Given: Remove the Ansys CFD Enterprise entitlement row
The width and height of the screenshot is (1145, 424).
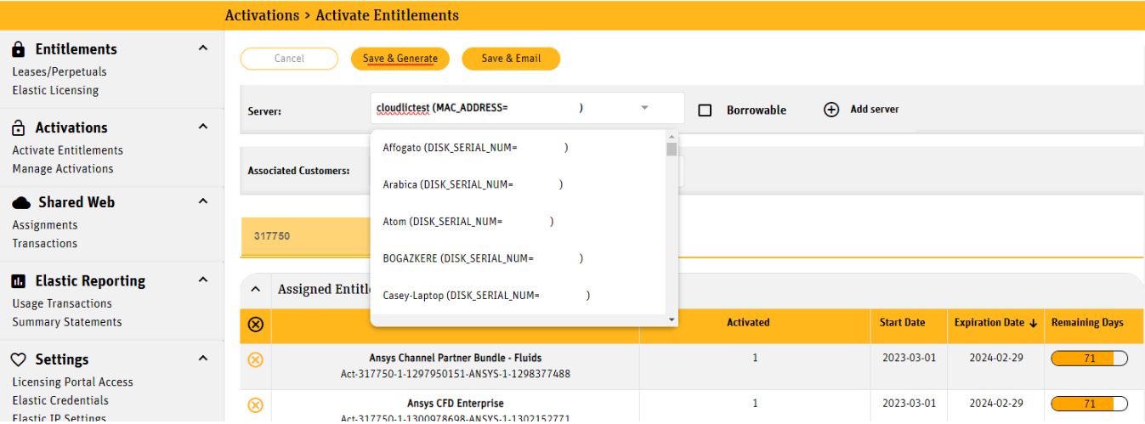Looking at the screenshot, I should 255,404.
